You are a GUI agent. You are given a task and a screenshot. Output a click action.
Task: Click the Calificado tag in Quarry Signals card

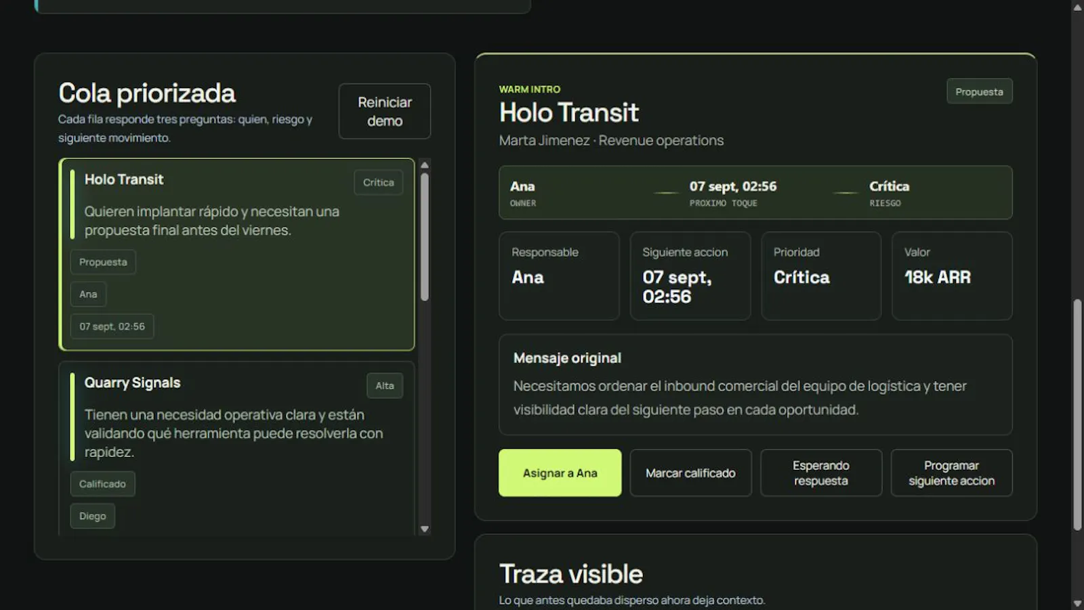click(x=102, y=484)
